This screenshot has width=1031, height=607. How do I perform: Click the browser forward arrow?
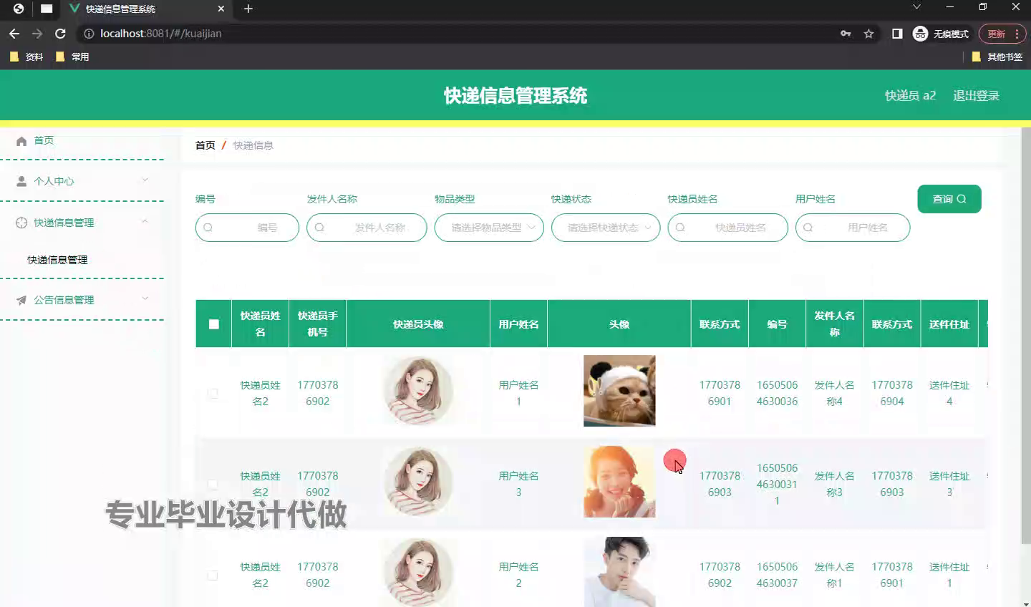point(37,34)
